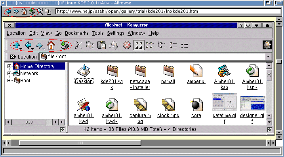
Task: Expand Home Directory tree node
Action: (x=9, y=66)
